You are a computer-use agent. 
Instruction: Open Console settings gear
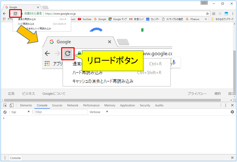pyautogui.click(x=232, y=112)
